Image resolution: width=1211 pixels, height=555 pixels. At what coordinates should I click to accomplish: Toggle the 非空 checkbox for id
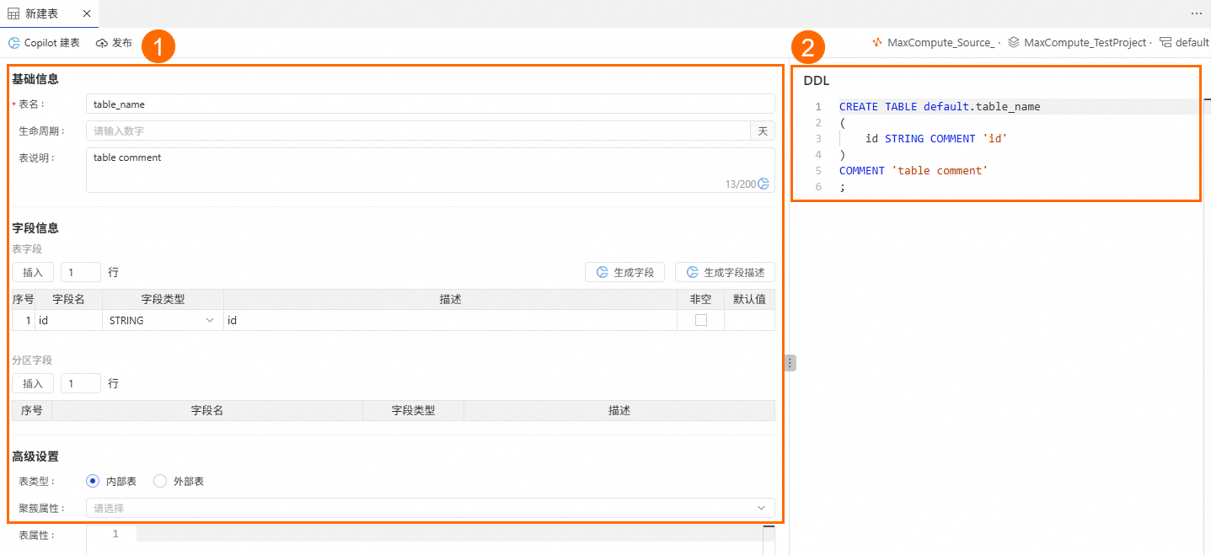pos(701,320)
